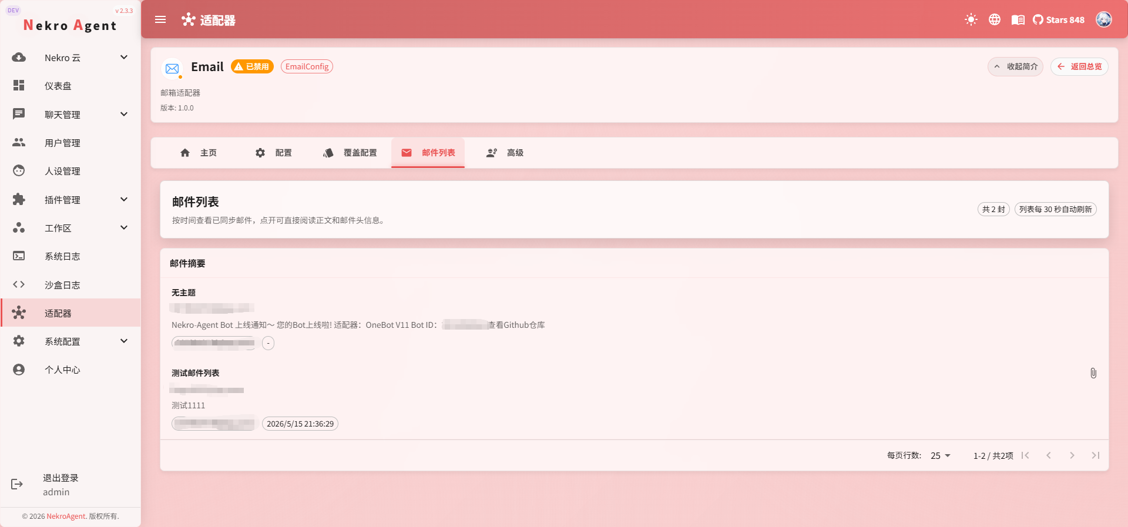The width and height of the screenshot is (1128, 527).
Task: Click the Nekro 云 cloud icon
Action: point(19,58)
